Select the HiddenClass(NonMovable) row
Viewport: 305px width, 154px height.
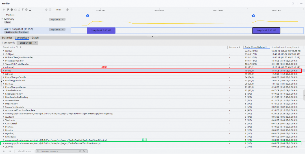(152, 57)
